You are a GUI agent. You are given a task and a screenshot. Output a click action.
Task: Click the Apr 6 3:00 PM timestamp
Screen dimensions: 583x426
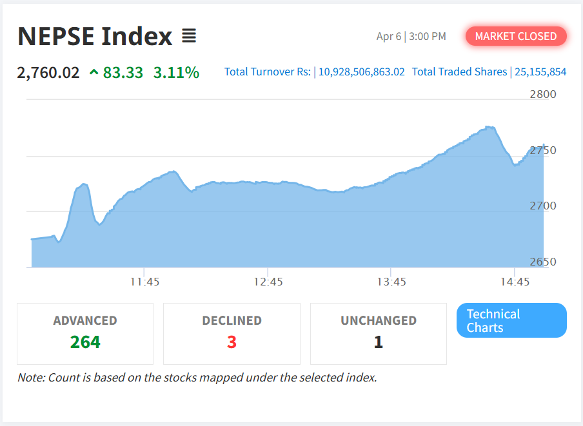pos(411,36)
